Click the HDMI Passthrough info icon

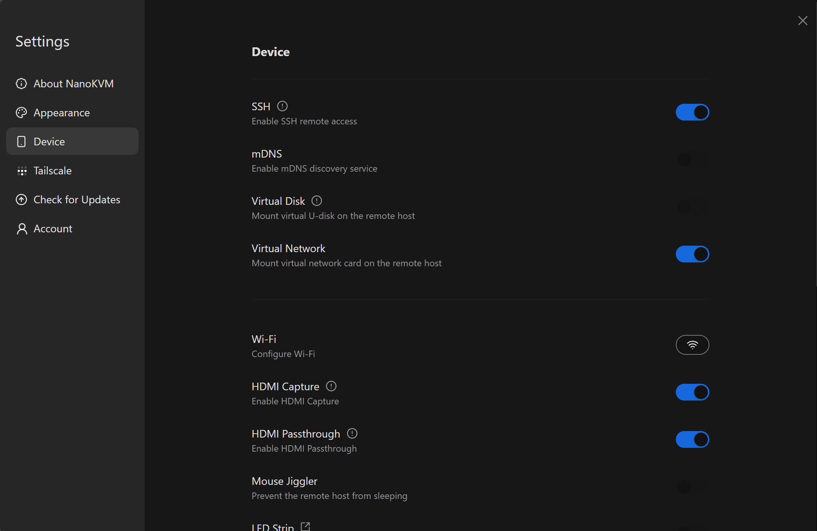click(x=352, y=433)
